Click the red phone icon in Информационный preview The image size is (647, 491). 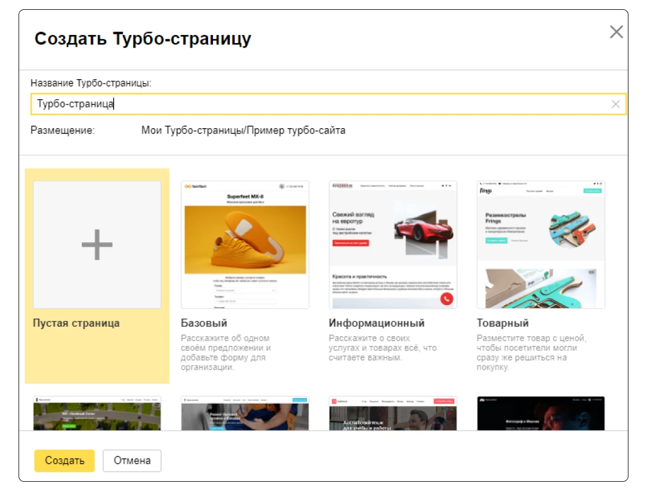tap(446, 298)
